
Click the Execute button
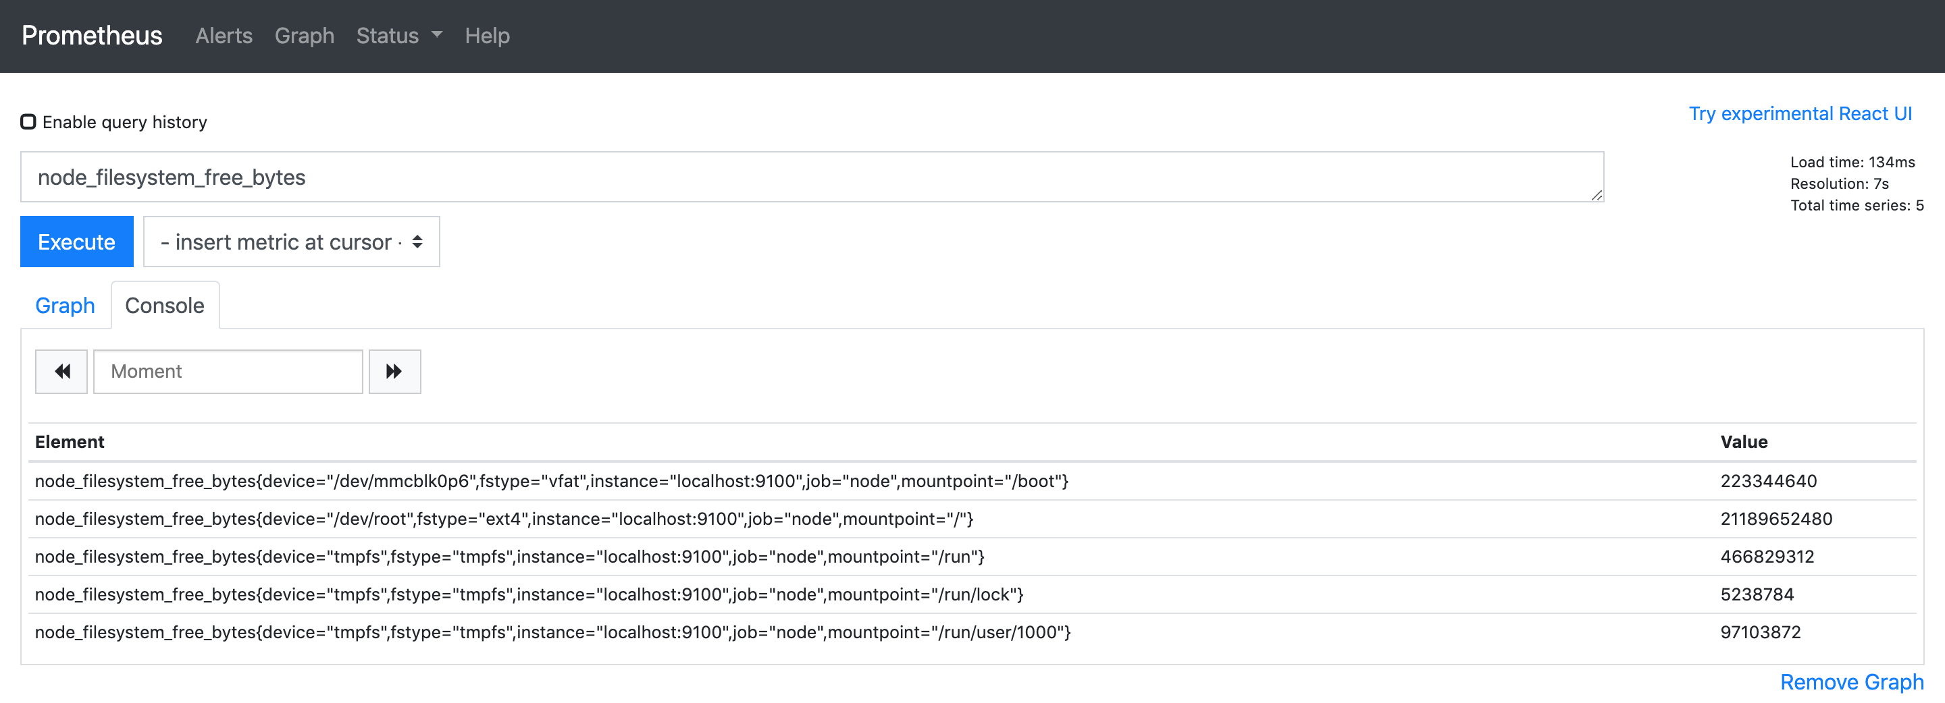(x=77, y=242)
